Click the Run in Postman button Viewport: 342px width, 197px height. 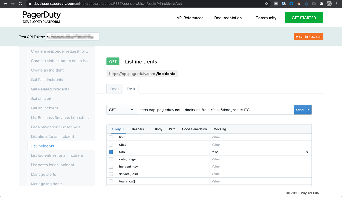308,36
